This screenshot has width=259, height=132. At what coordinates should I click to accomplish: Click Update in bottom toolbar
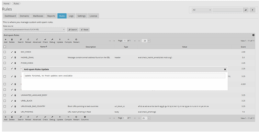60,118
